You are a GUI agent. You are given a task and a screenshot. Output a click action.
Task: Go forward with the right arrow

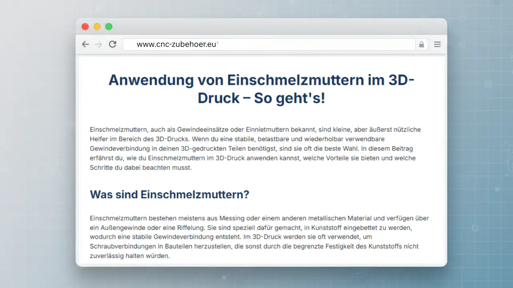(98, 44)
